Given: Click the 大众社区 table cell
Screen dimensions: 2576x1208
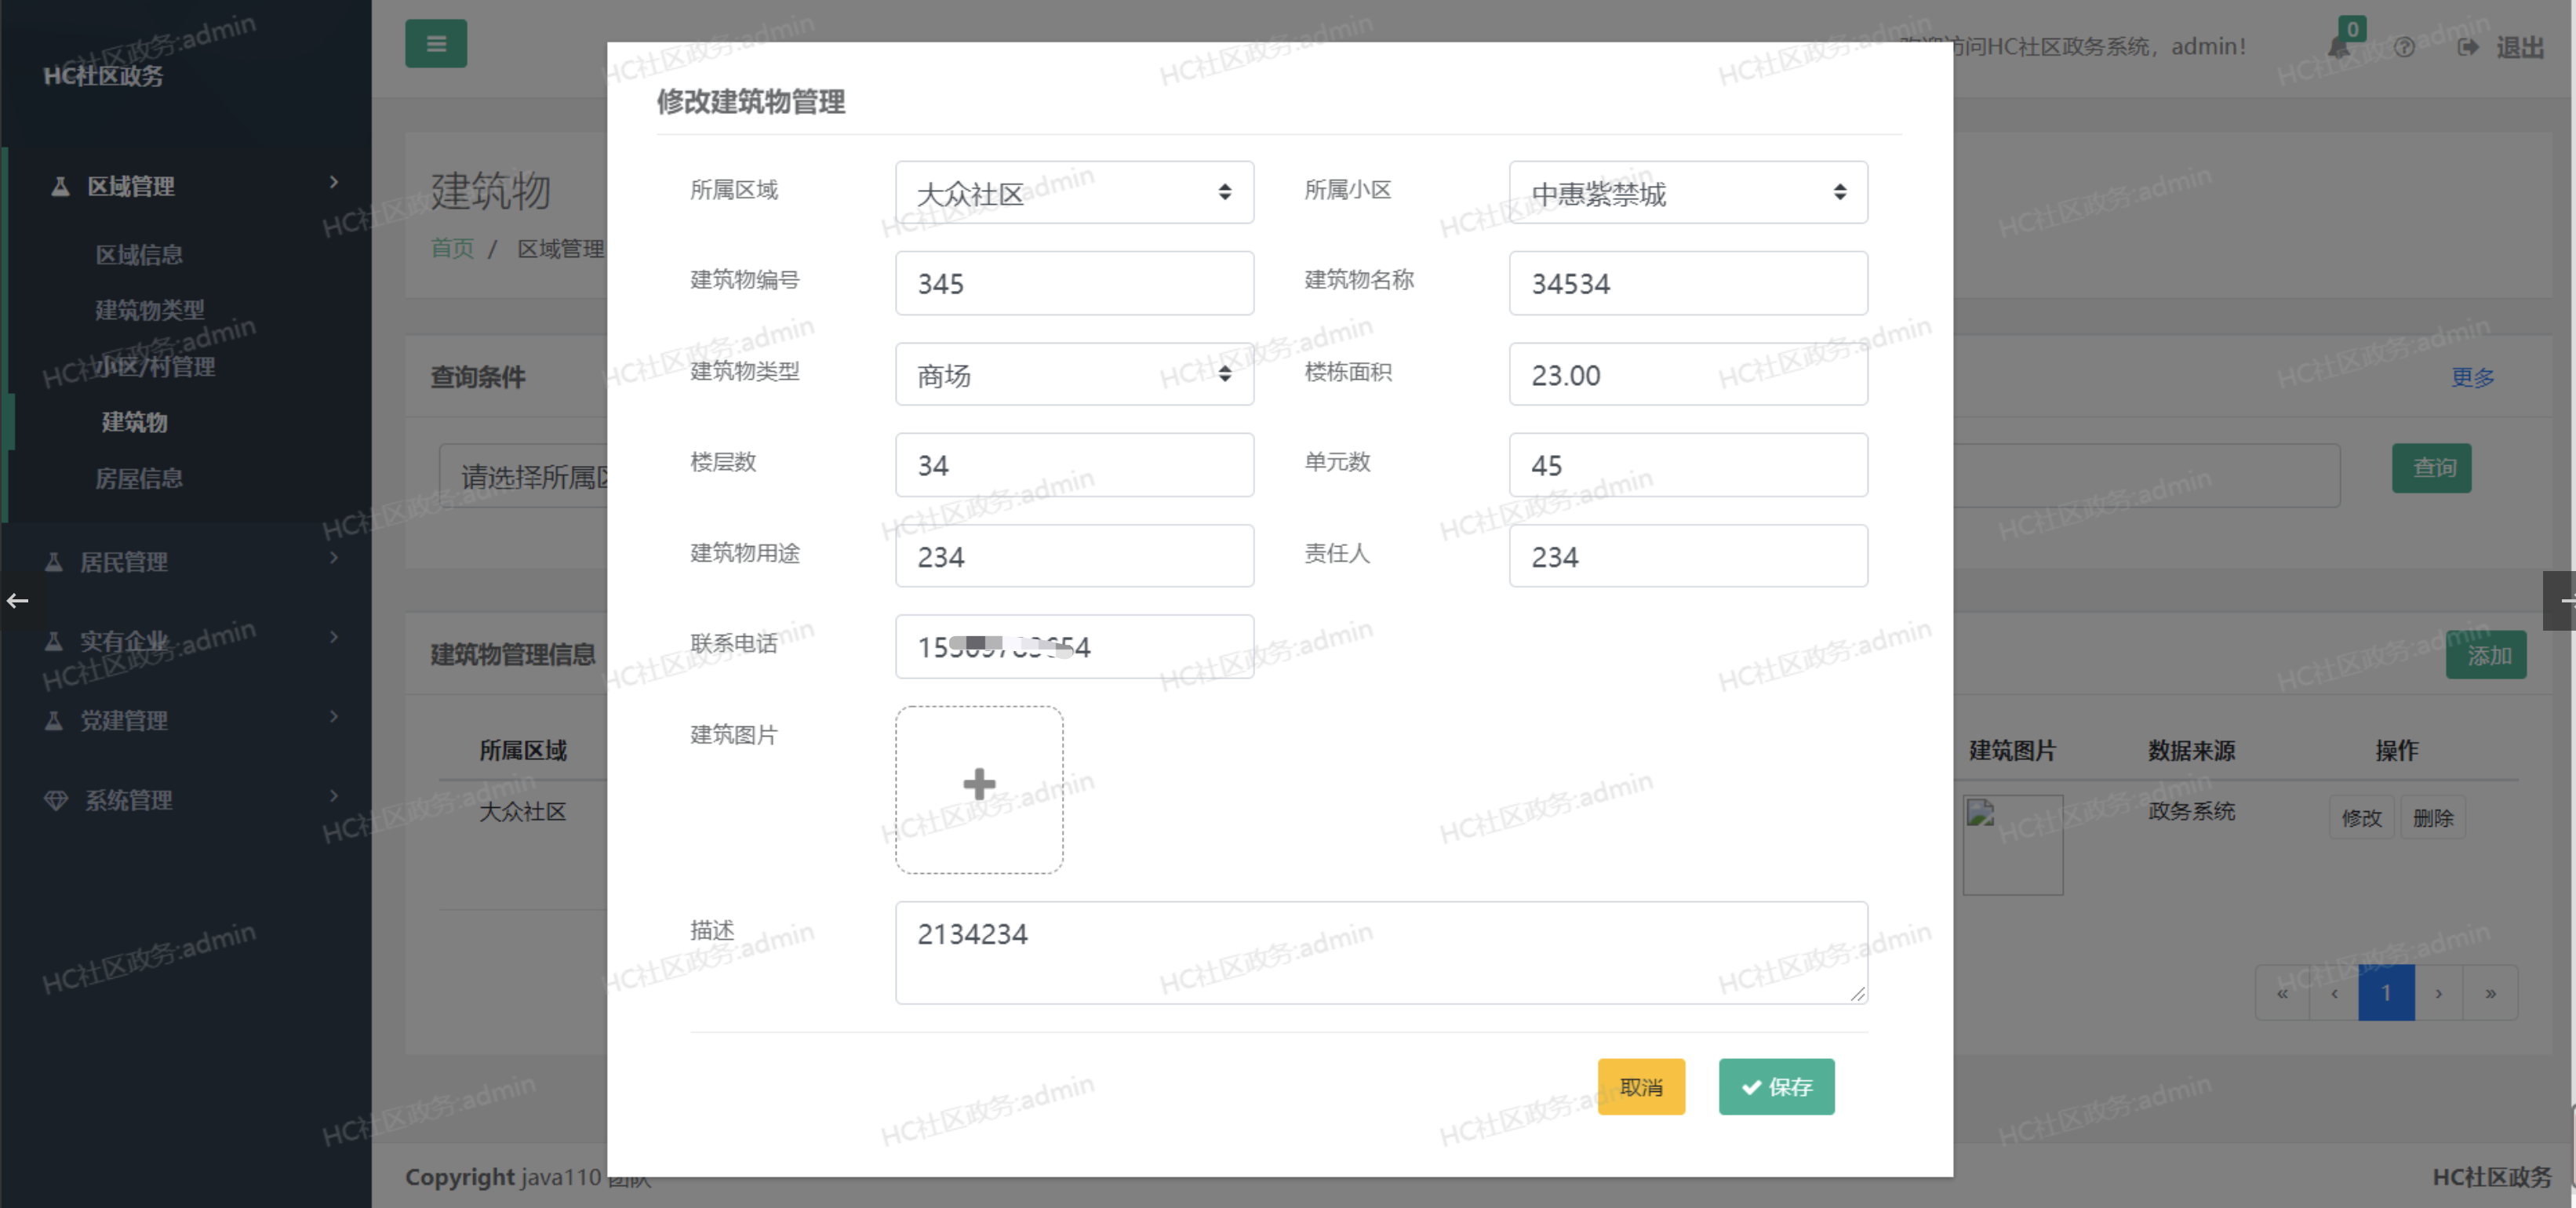Looking at the screenshot, I should (x=522, y=812).
